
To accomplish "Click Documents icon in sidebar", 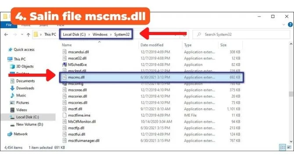I will point(12,81).
